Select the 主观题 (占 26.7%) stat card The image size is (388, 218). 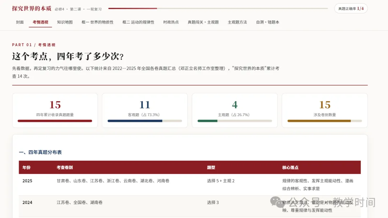pos(235,110)
